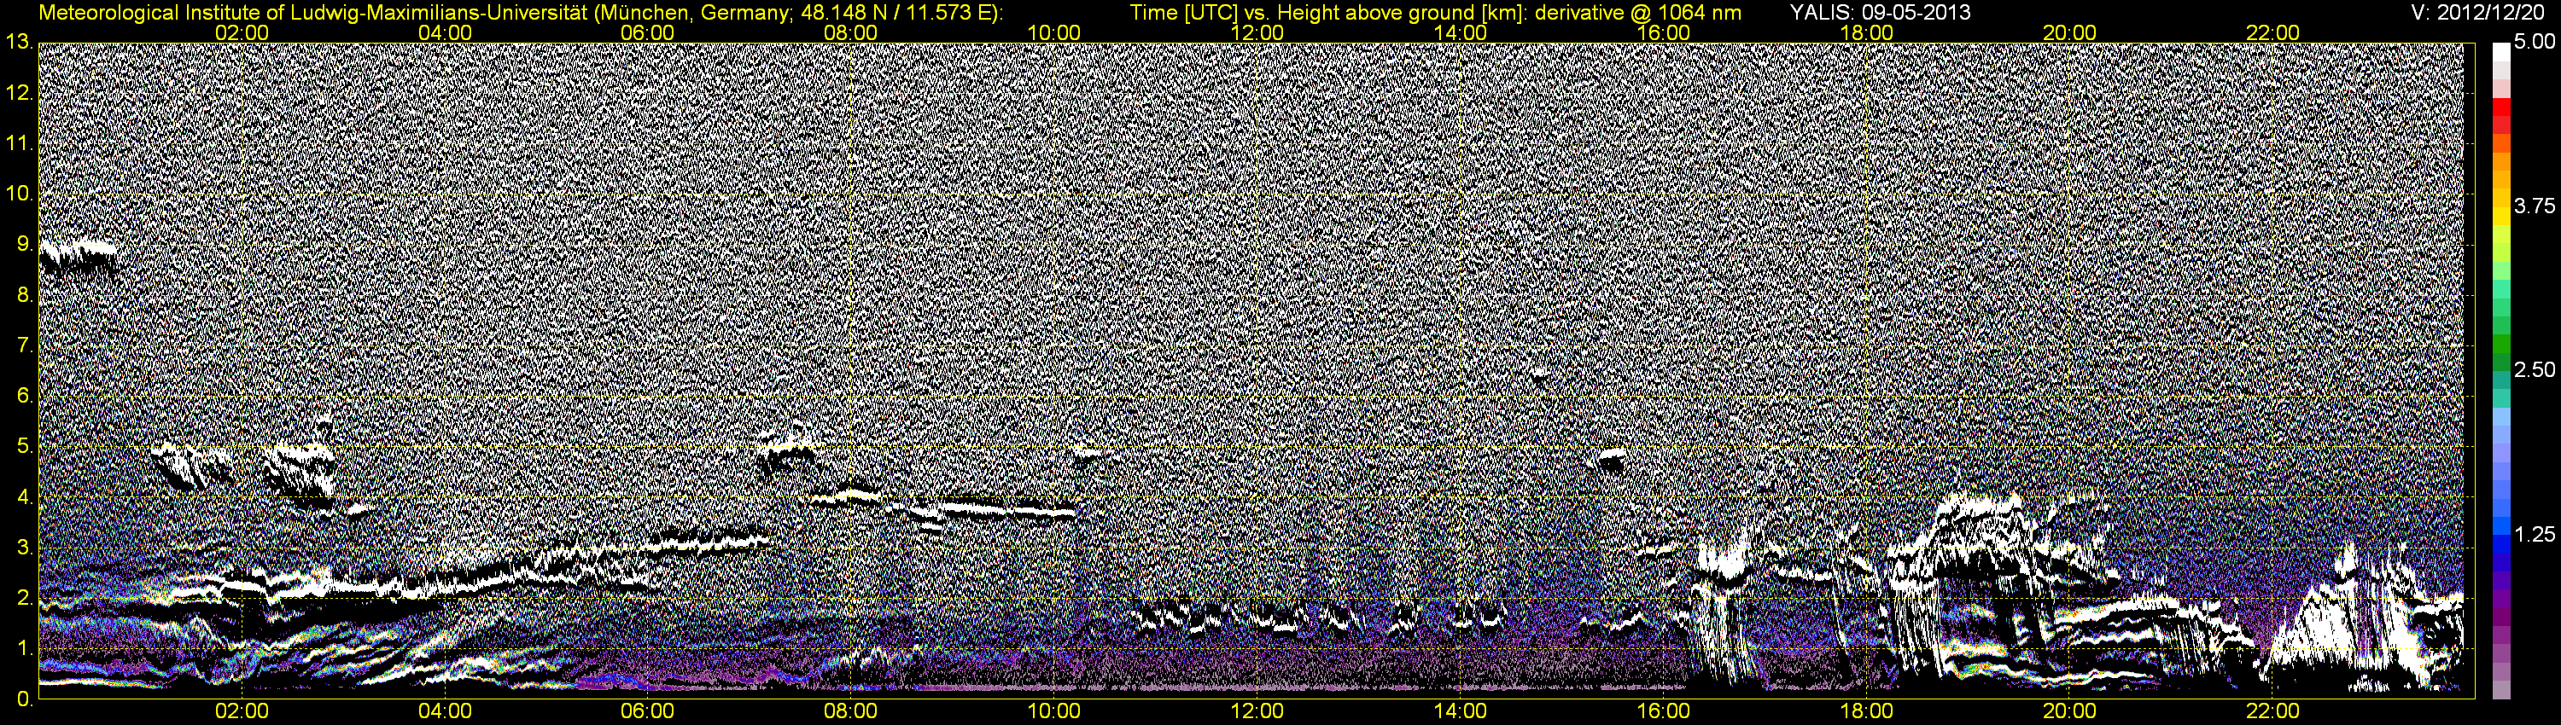Click the 5. km height axis label

25,446
